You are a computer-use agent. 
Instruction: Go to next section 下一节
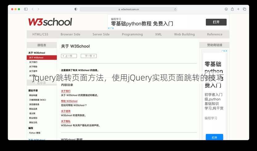click(x=89, y=56)
